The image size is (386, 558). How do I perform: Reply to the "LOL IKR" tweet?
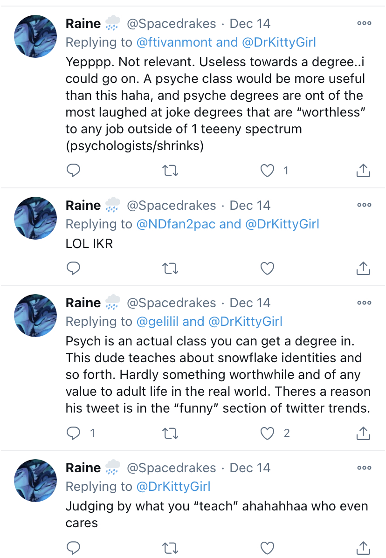click(x=73, y=269)
